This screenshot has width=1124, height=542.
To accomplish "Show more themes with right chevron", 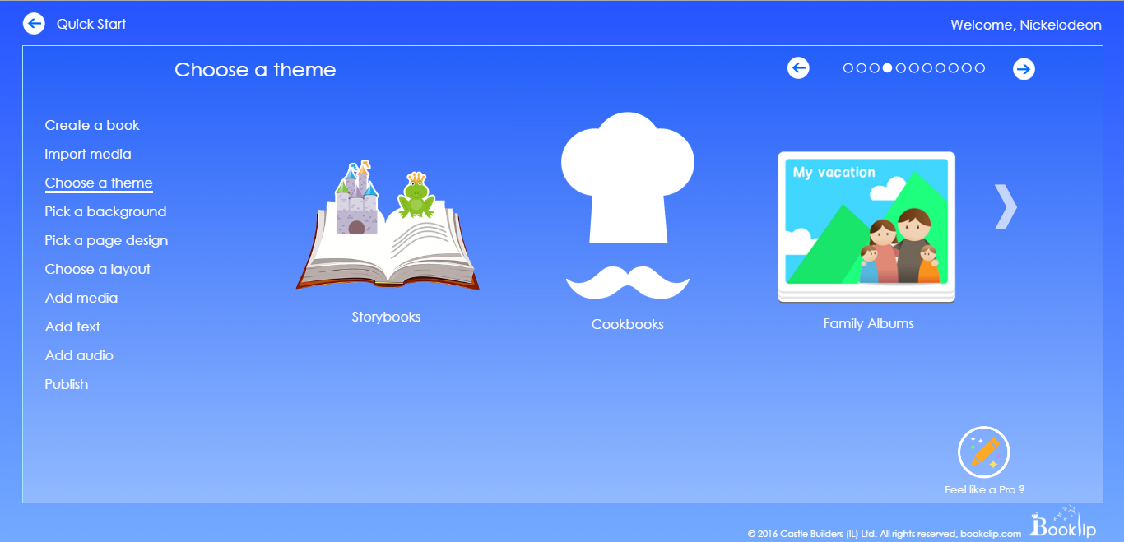I will tap(1006, 206).
